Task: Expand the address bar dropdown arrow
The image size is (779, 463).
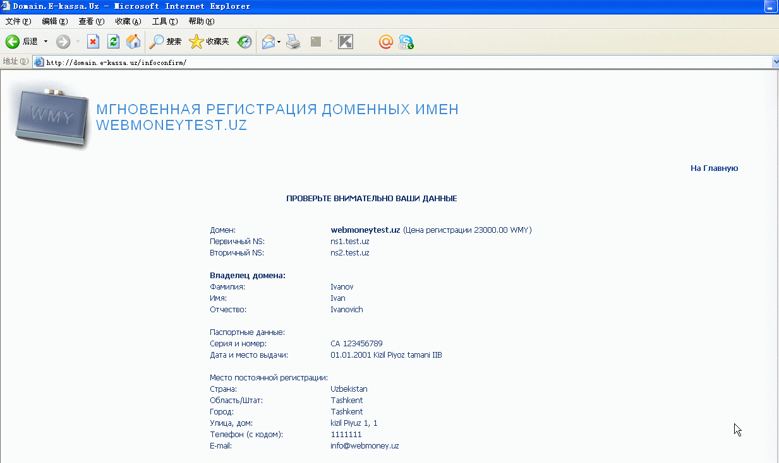Action: pos(775,62)
